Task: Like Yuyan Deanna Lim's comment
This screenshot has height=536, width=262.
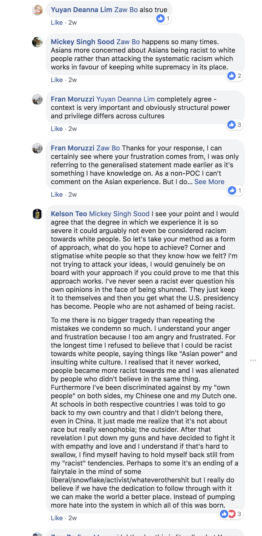Action: pos(57,23)
